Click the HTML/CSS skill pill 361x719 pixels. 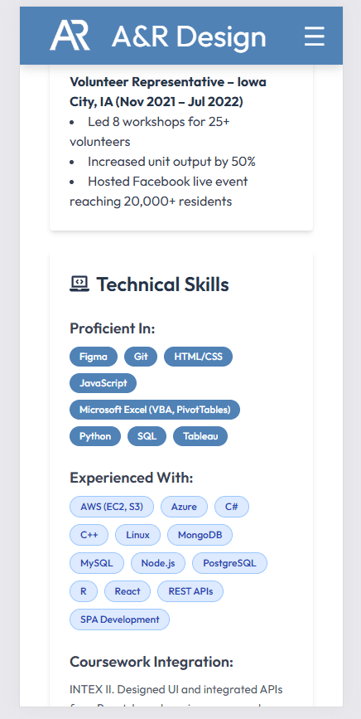coord(198,357)
